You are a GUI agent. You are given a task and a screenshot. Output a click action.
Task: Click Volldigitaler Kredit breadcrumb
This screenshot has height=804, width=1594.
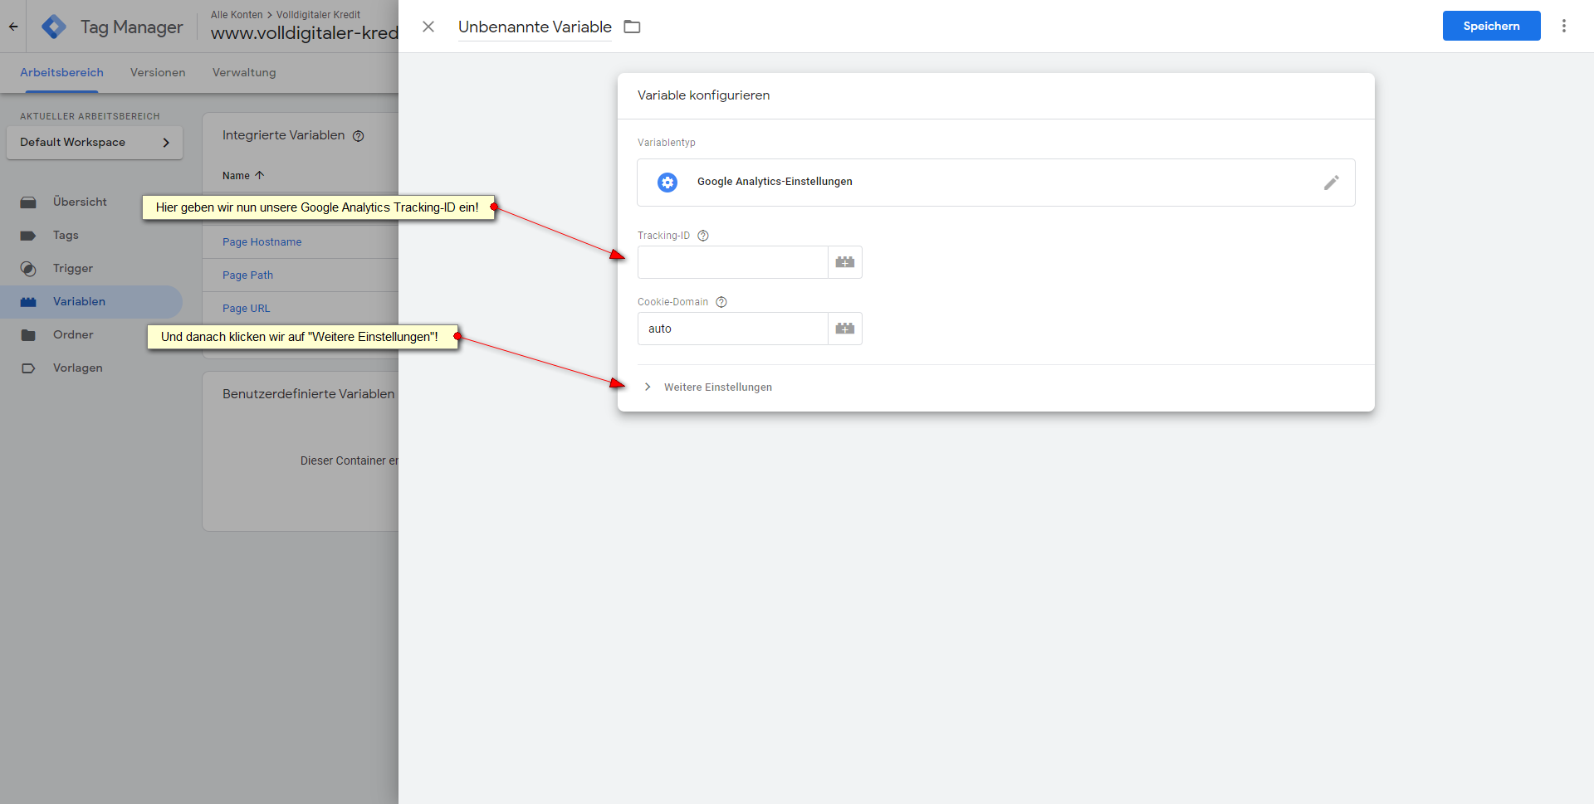click(318, 15)
